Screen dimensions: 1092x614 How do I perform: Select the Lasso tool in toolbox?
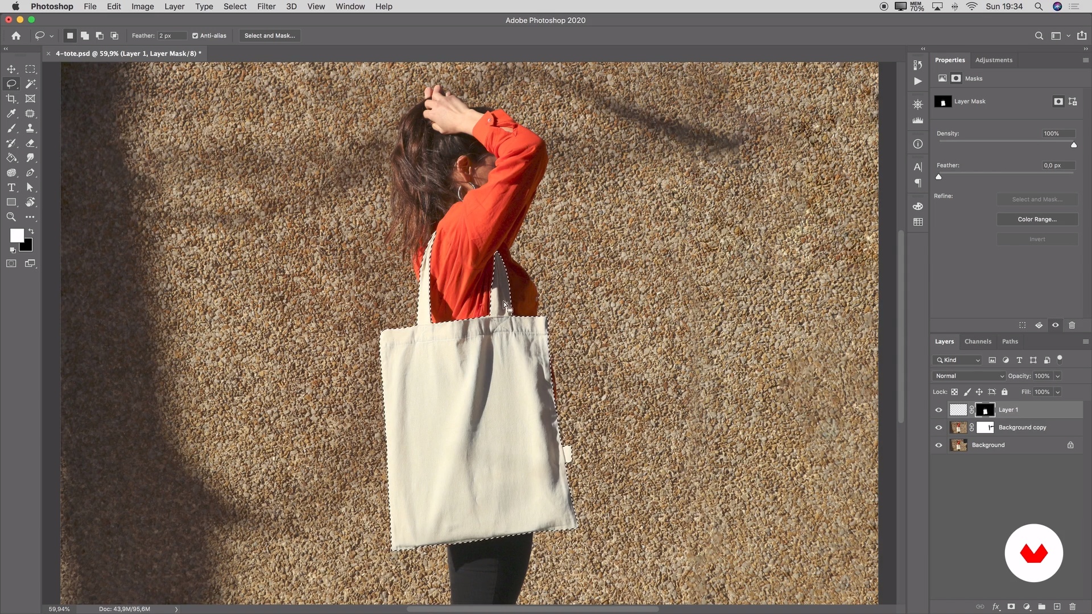(x=11, y=84)
